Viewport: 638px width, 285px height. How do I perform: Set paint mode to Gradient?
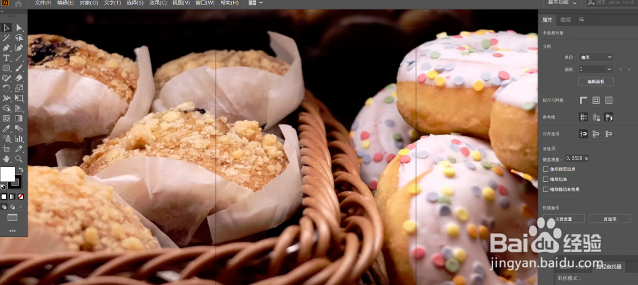(12, 197)
